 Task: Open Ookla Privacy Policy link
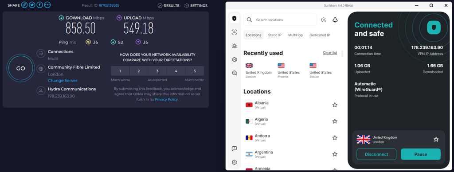[x=167, y=99]
